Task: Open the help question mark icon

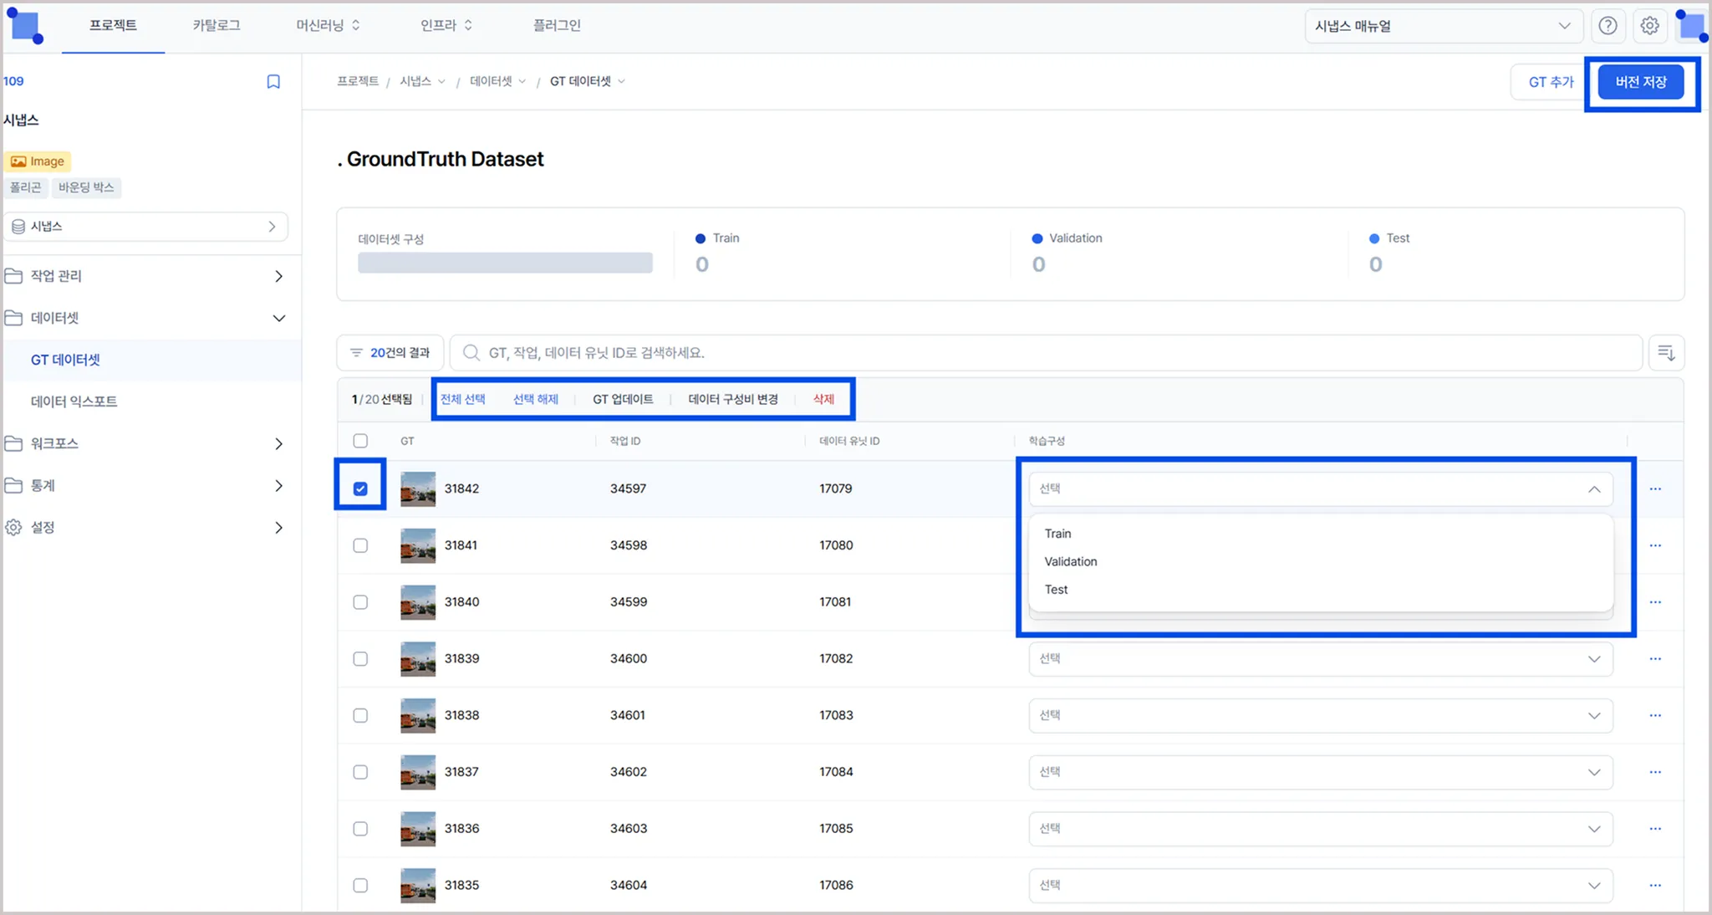Action: [x=1608, y=26]
